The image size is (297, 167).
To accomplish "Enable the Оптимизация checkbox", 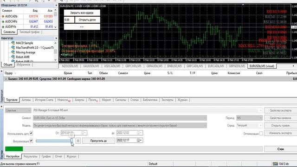I will (261, 134).
